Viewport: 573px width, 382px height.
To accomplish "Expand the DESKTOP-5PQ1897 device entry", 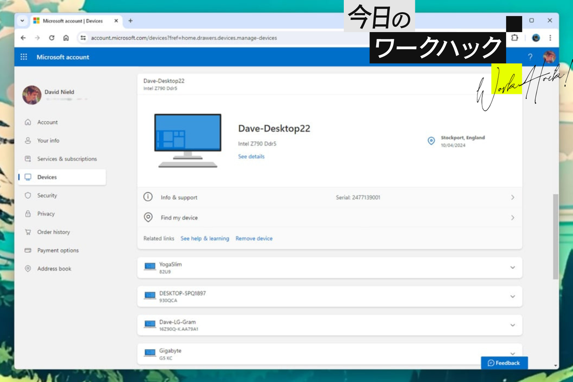I will [512, 297].
